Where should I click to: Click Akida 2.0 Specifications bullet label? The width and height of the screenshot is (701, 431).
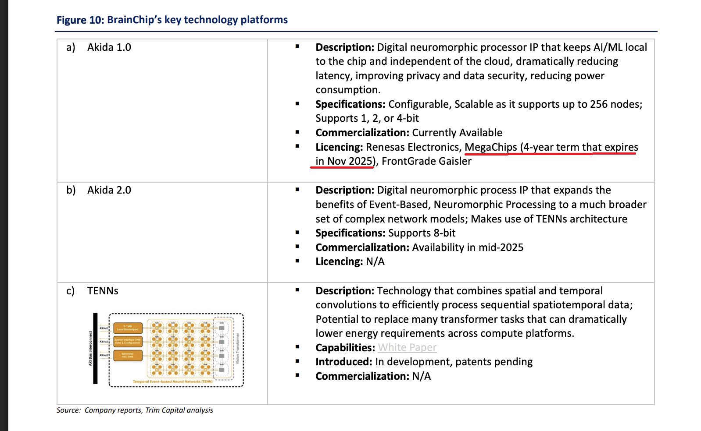tap(350, 233)
